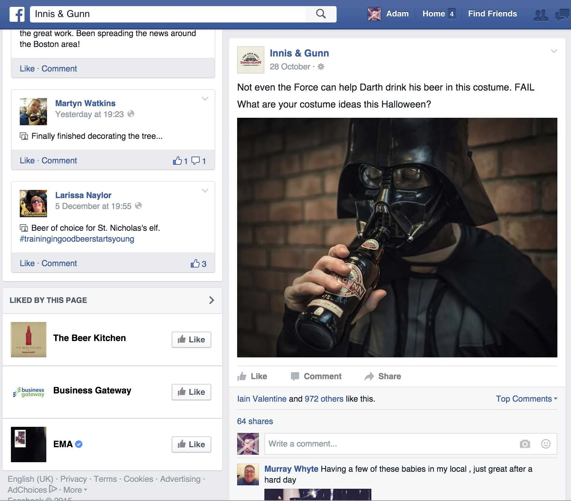Open the English (UK) language link

[30, 479]
